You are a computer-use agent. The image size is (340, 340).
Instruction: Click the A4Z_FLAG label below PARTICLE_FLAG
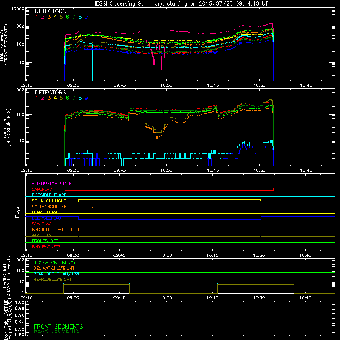pyautogui.click(x=42, y=235)
